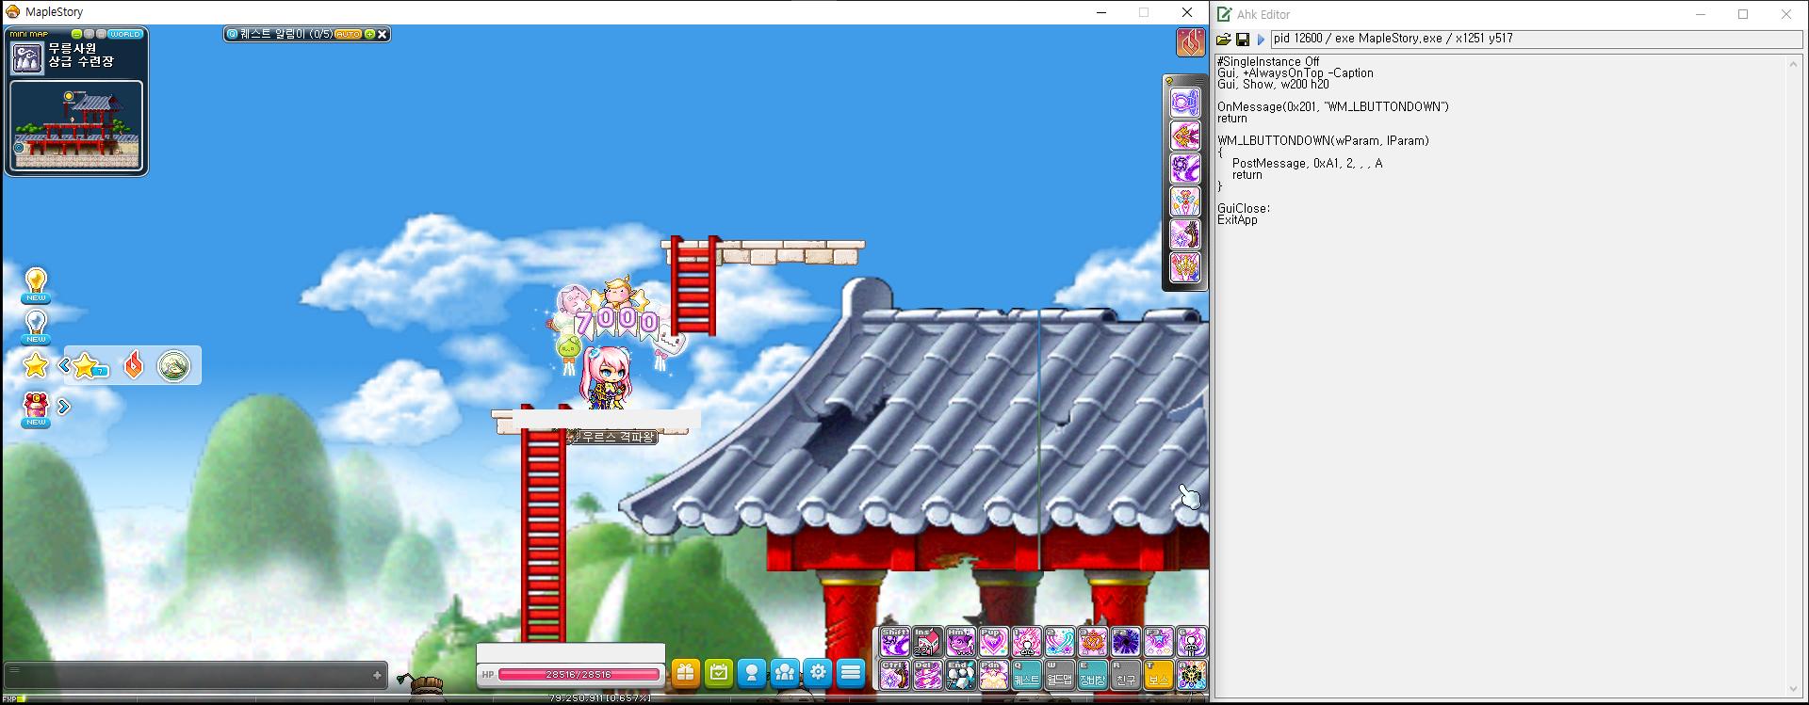Save script with Ahk Editor floppy icon
This screenshot has height=705, width=1809.
pyautogui.click(x=1243, y=40)
